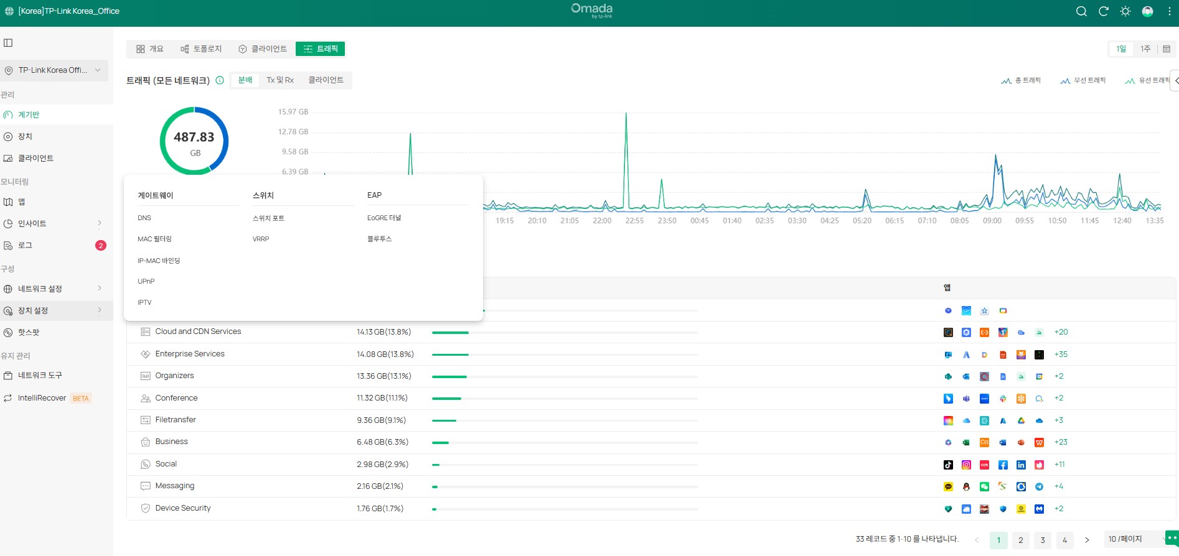1179x556 pixels.
Task: Click the traffic info icon beside title
Action: point(220,80)
